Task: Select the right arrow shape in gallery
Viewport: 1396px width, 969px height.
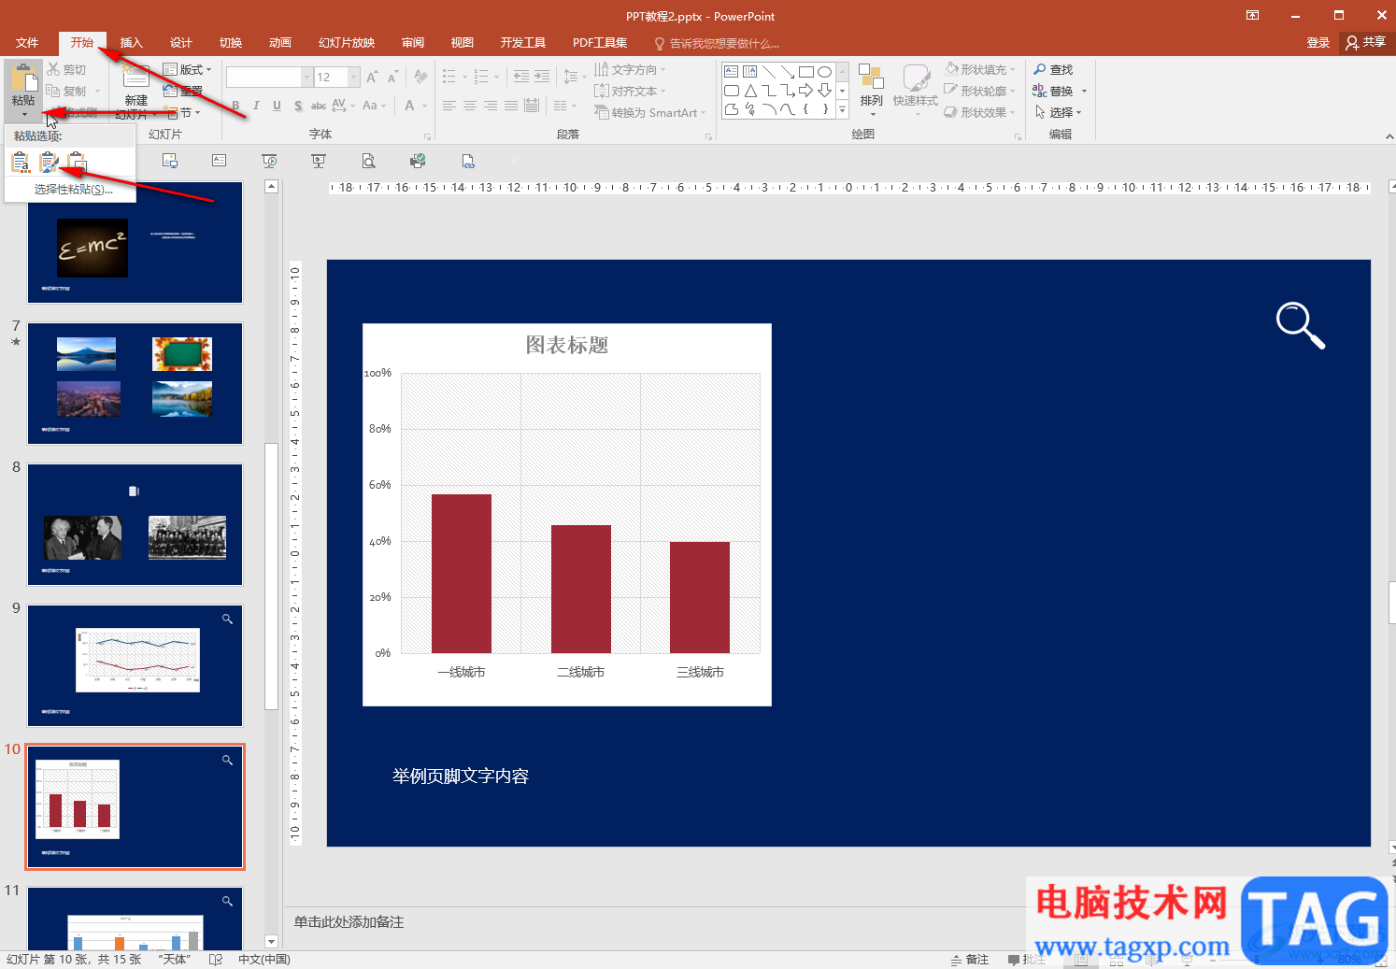Action: pos(805,91)
